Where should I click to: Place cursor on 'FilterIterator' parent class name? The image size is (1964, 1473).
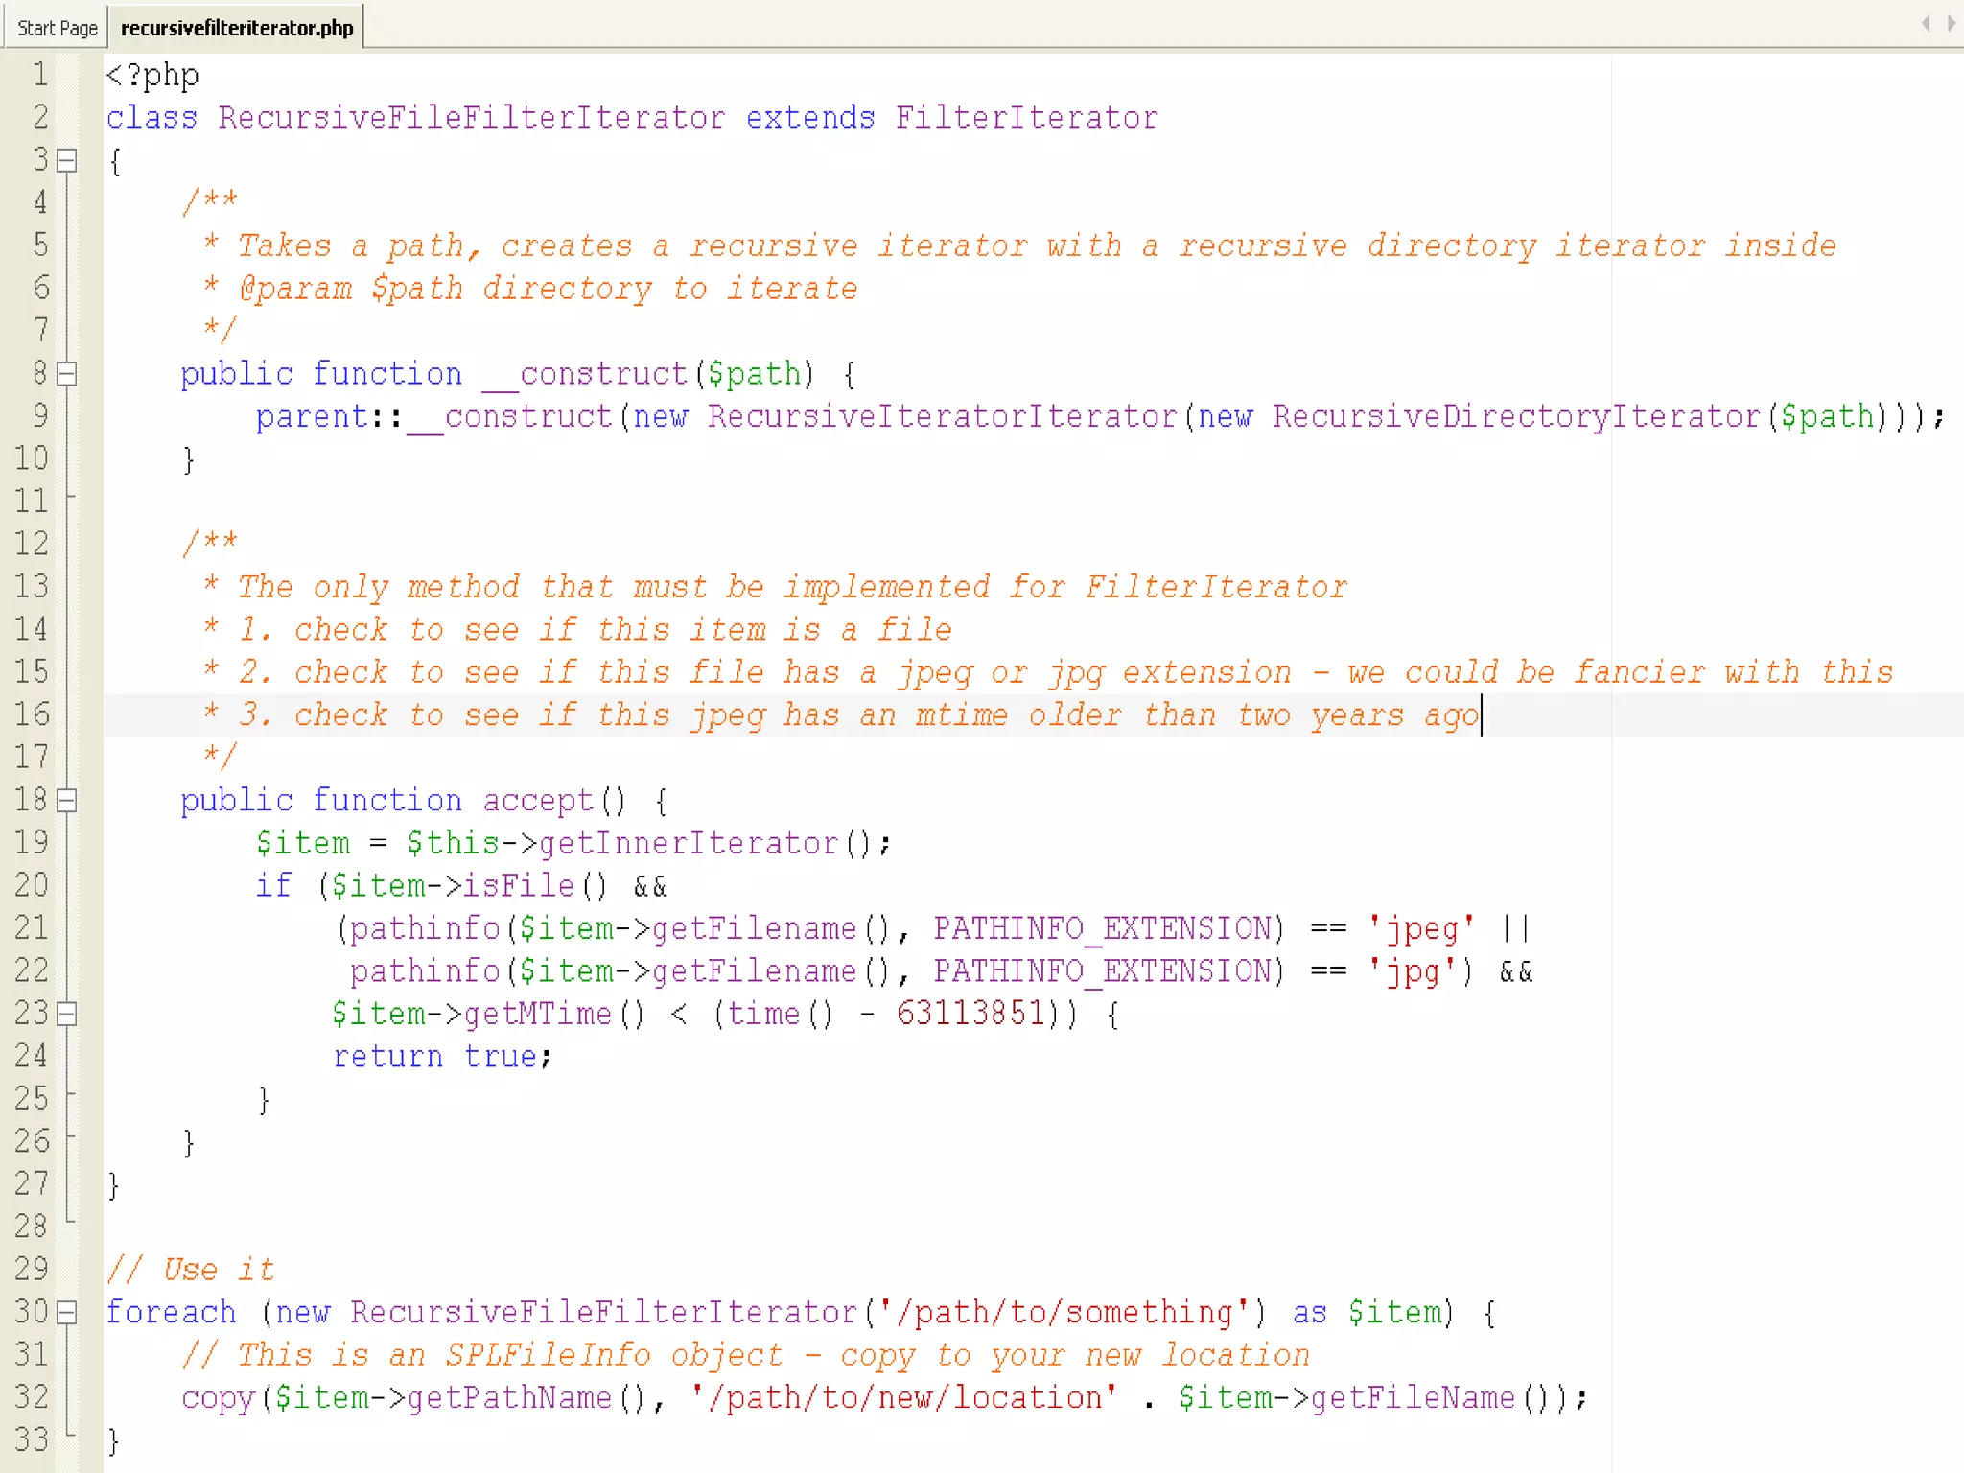coord(1026,118)
